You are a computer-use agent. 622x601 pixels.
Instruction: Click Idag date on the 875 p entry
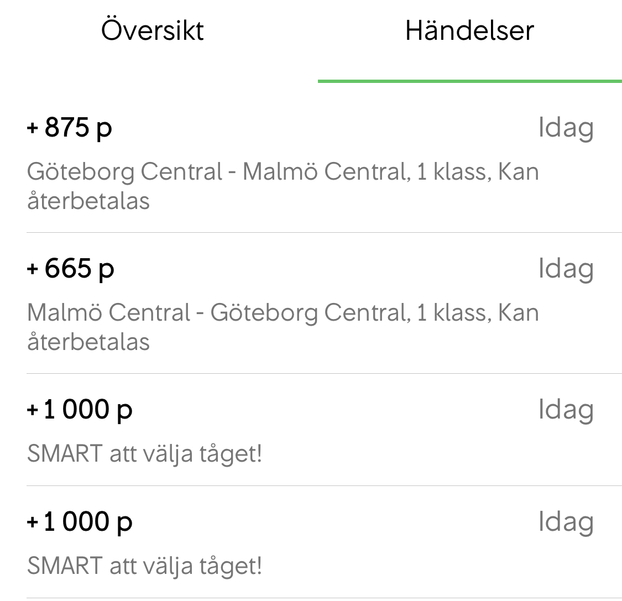[x=566, y=129]
